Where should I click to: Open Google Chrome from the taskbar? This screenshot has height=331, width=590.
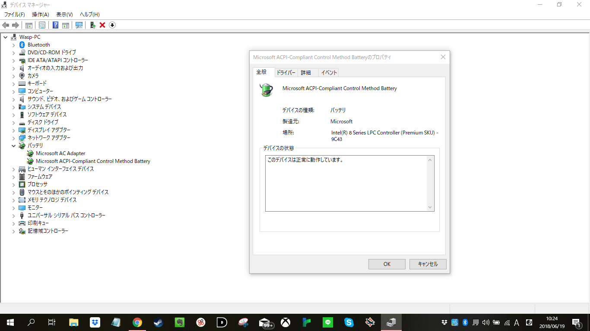coord(137,322)
